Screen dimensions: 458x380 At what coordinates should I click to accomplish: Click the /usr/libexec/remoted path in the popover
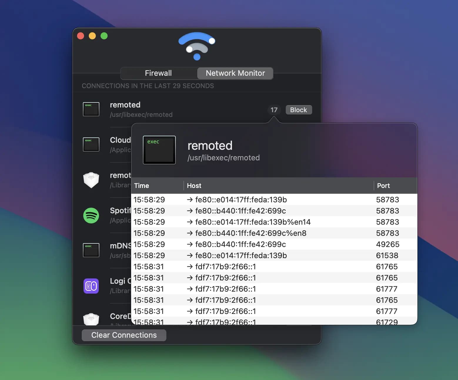(x=224, y=158)
